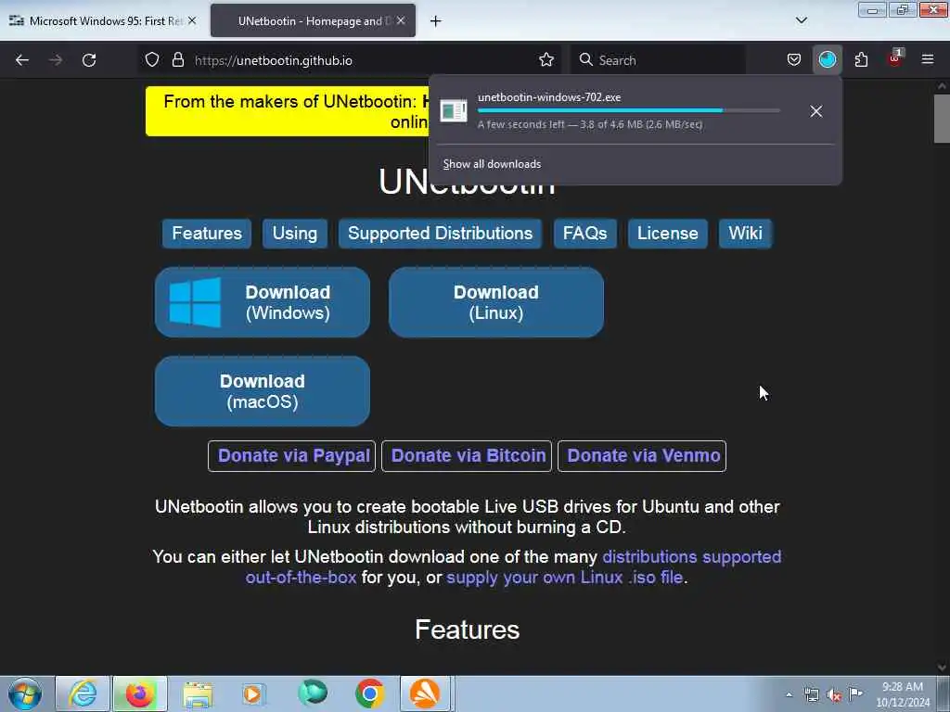
Task: Open the Action Center flag icon
Action: point(856,693)
